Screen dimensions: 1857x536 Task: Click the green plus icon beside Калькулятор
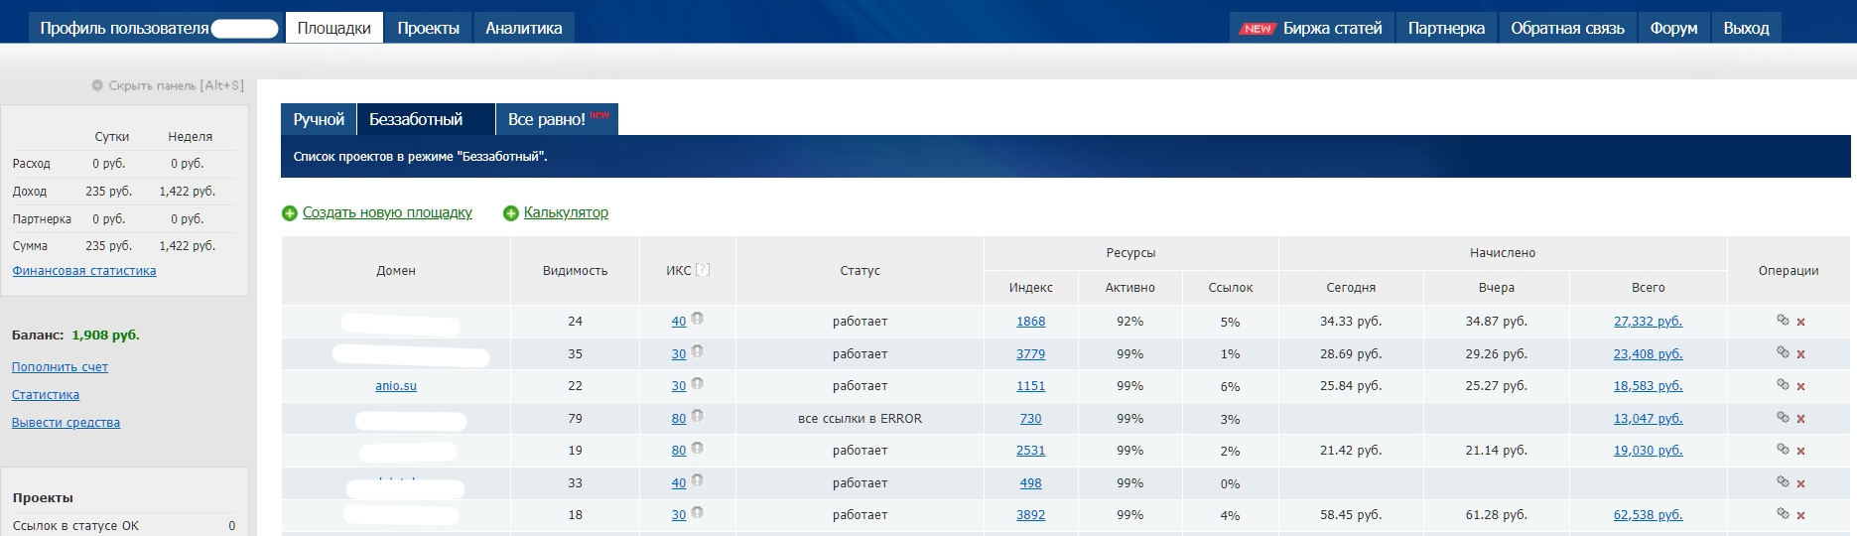(511, 213)
